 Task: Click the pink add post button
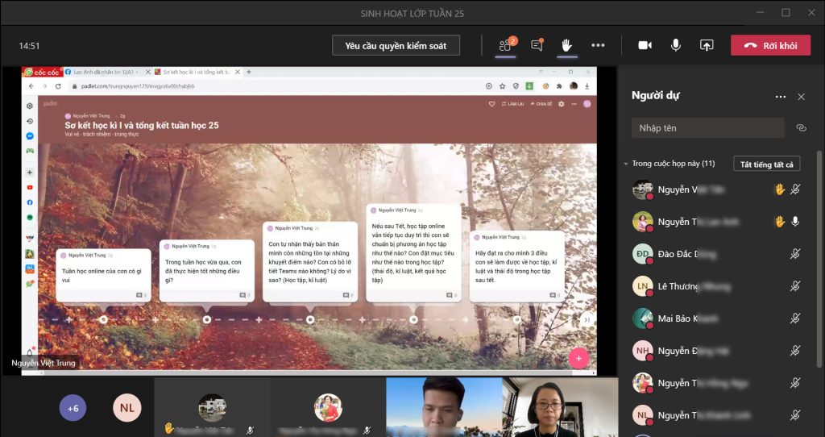[x=578, y=358]
